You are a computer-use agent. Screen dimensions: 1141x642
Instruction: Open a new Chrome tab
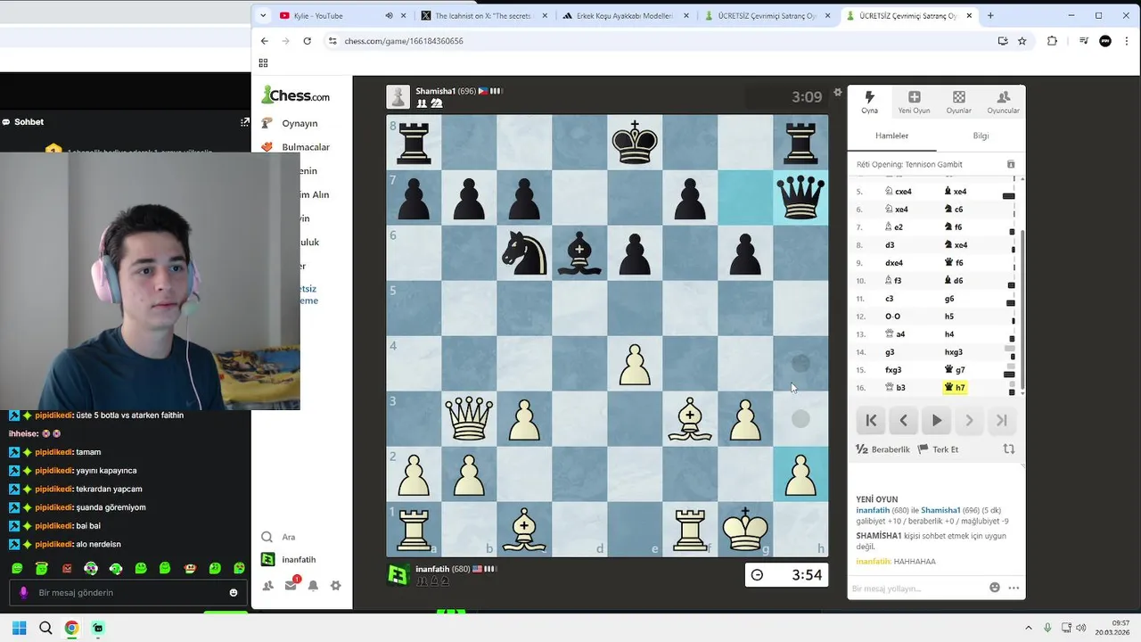(x=990, y=15)
